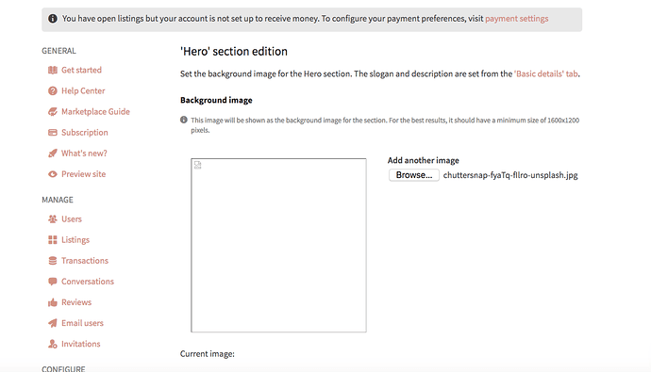The image size is (651, 372).
Task: Open the Preview site link
Action: pos(83,174)
